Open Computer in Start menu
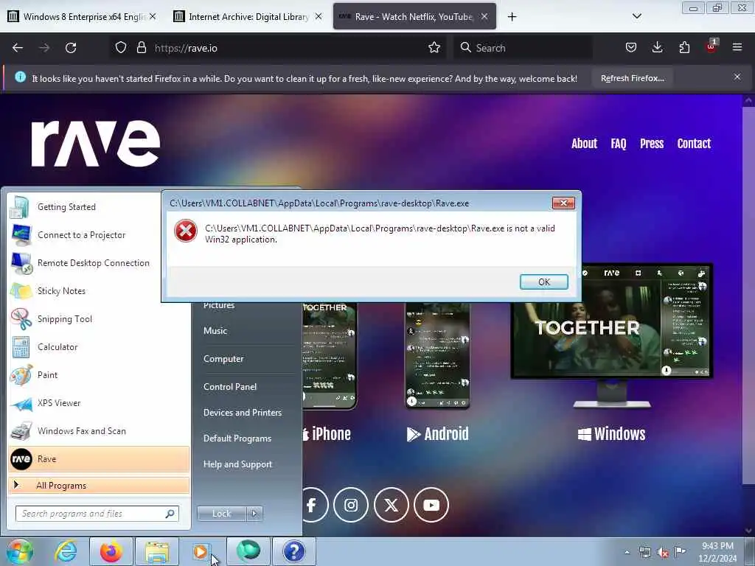Viewport: 755px width, 566px height. [x=223, y=359]
